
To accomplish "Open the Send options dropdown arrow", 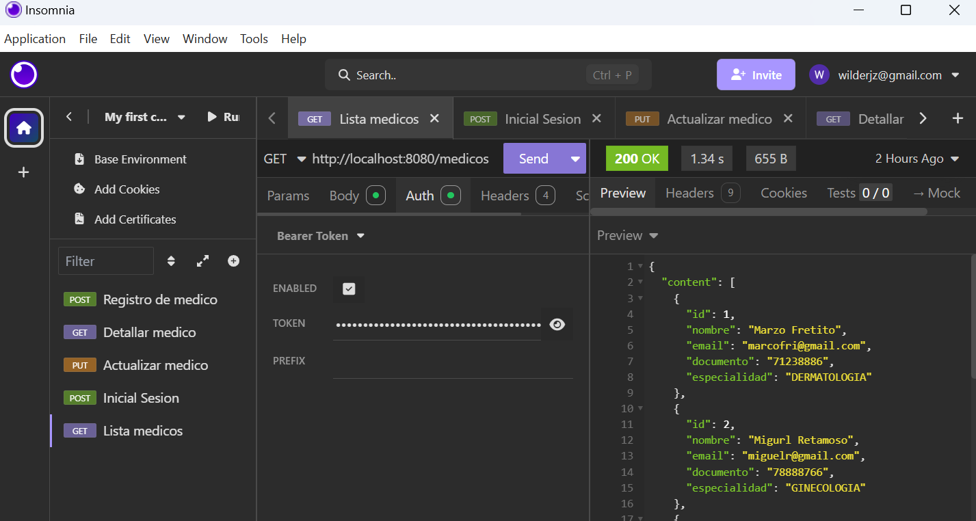I will [x=575, y=159].
